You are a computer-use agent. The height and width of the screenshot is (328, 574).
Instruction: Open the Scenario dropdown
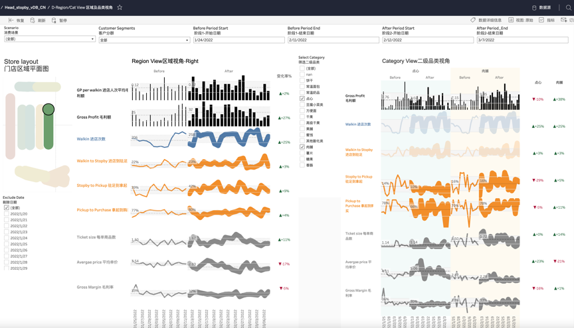(49, 39)
